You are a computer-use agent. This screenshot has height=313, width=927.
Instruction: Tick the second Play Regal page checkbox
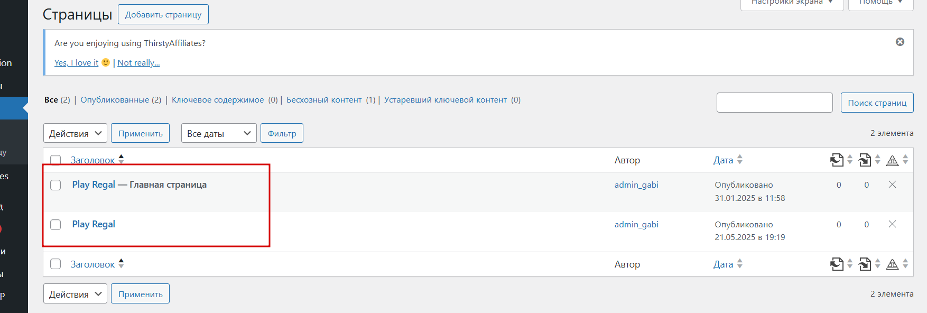tap(55, 225)
